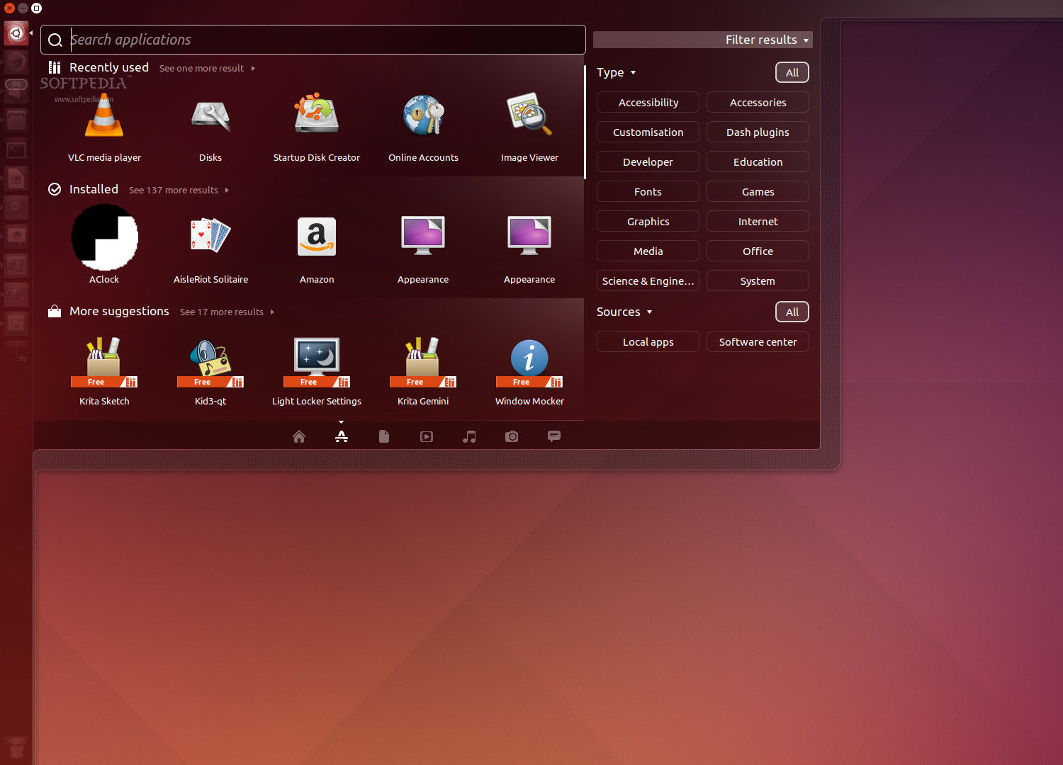The width and height of the screenshot is (1063, 765).
Task: Switch to the Music lens
Action: (469, 436)
